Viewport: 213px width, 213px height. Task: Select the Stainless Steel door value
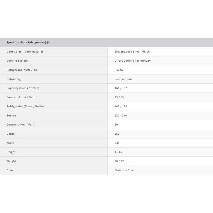[x=125, y=170]
